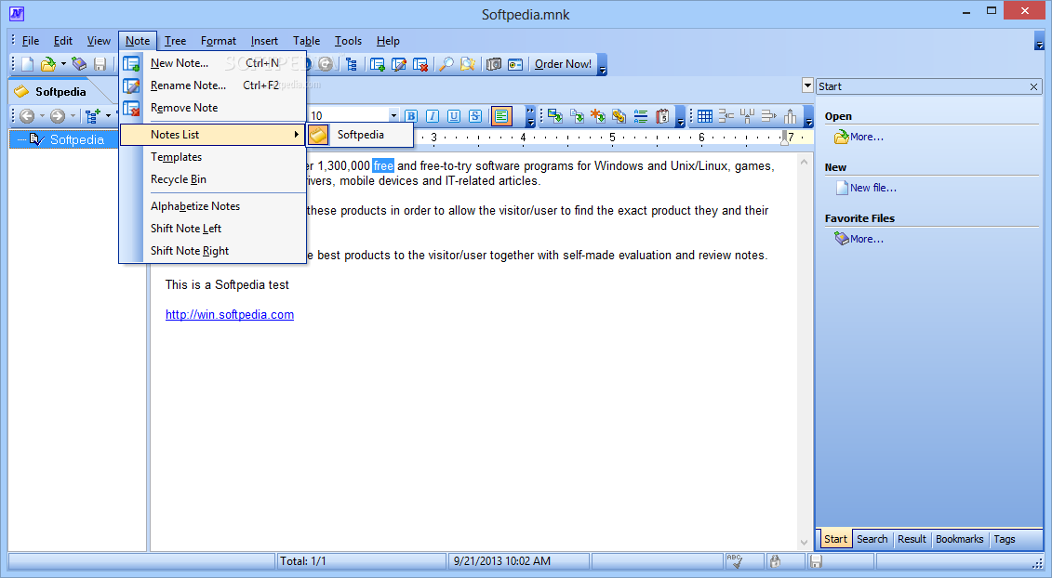Click the bullet list lines icon
Image resolution: width=1052 pixels, height=578 pixels.
click(x=641, y=116)
